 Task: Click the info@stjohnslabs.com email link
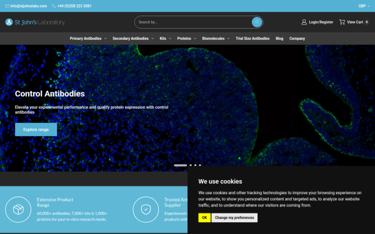coord(29,6)
